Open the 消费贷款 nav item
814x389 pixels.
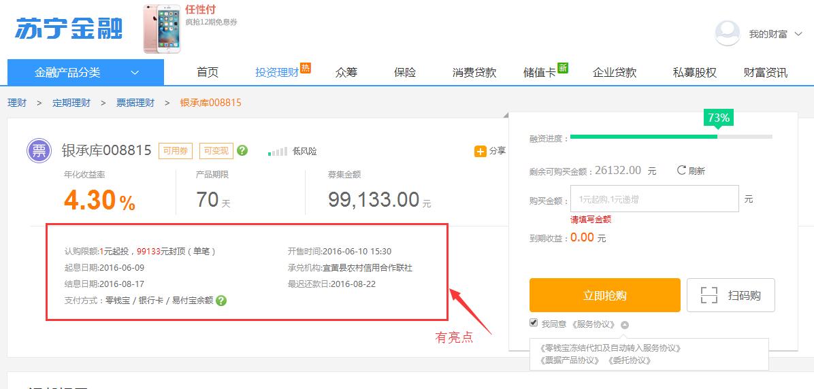pyautogui.click(x=474, y=73)
